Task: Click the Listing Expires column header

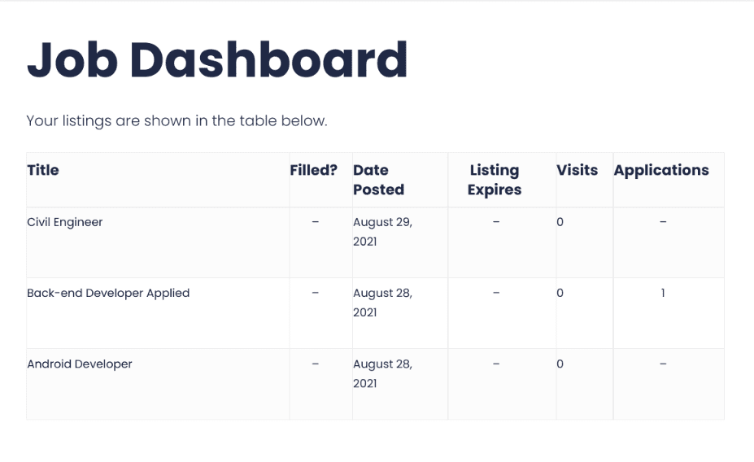Action: click(x=495, y=180)
